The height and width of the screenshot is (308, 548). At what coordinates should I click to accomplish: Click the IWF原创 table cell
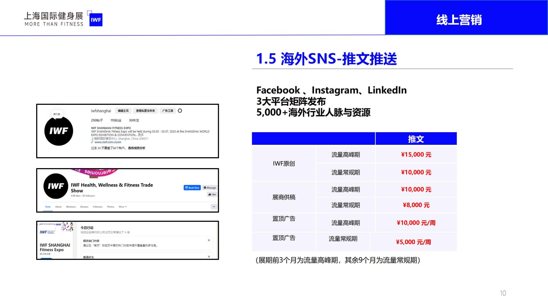[x=284, y=163]
